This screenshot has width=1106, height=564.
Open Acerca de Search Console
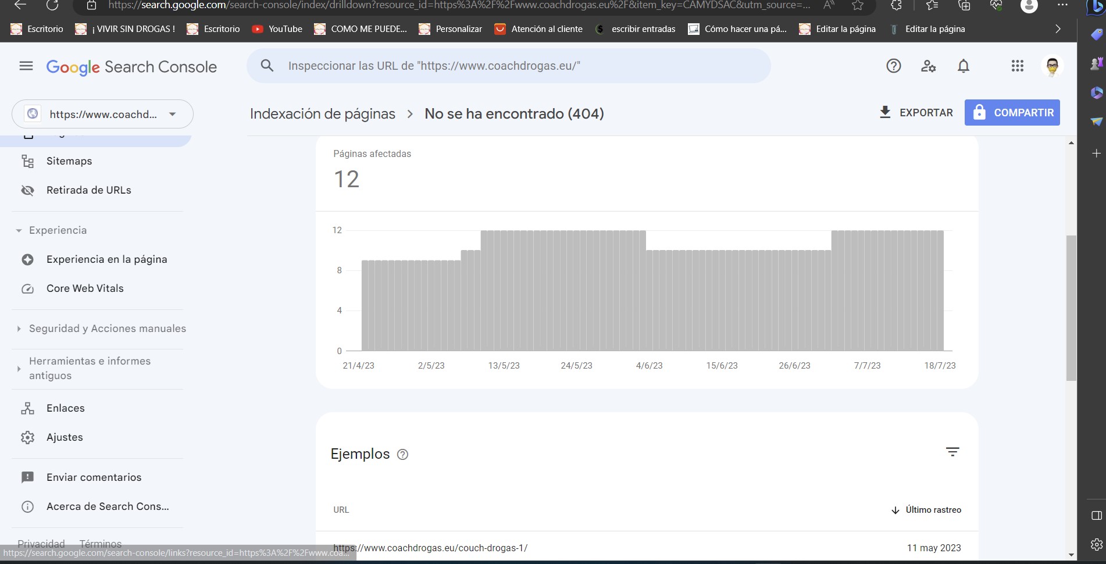108,506
